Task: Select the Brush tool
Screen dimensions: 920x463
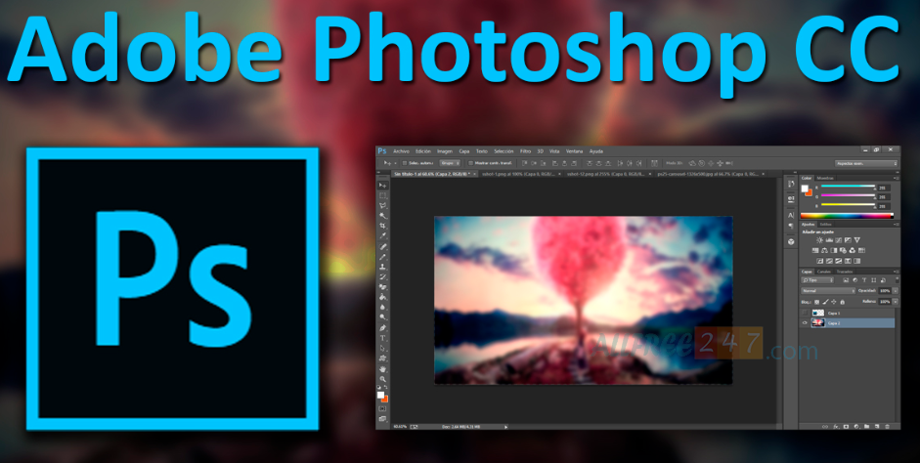Action: (383, 257)
